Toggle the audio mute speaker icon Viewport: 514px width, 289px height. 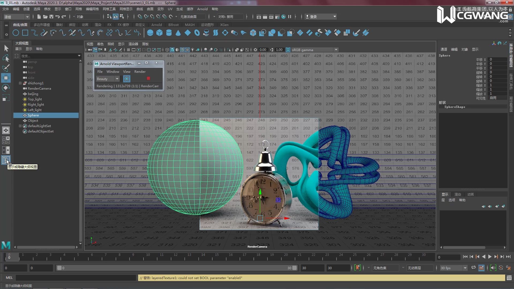(493, 268)
